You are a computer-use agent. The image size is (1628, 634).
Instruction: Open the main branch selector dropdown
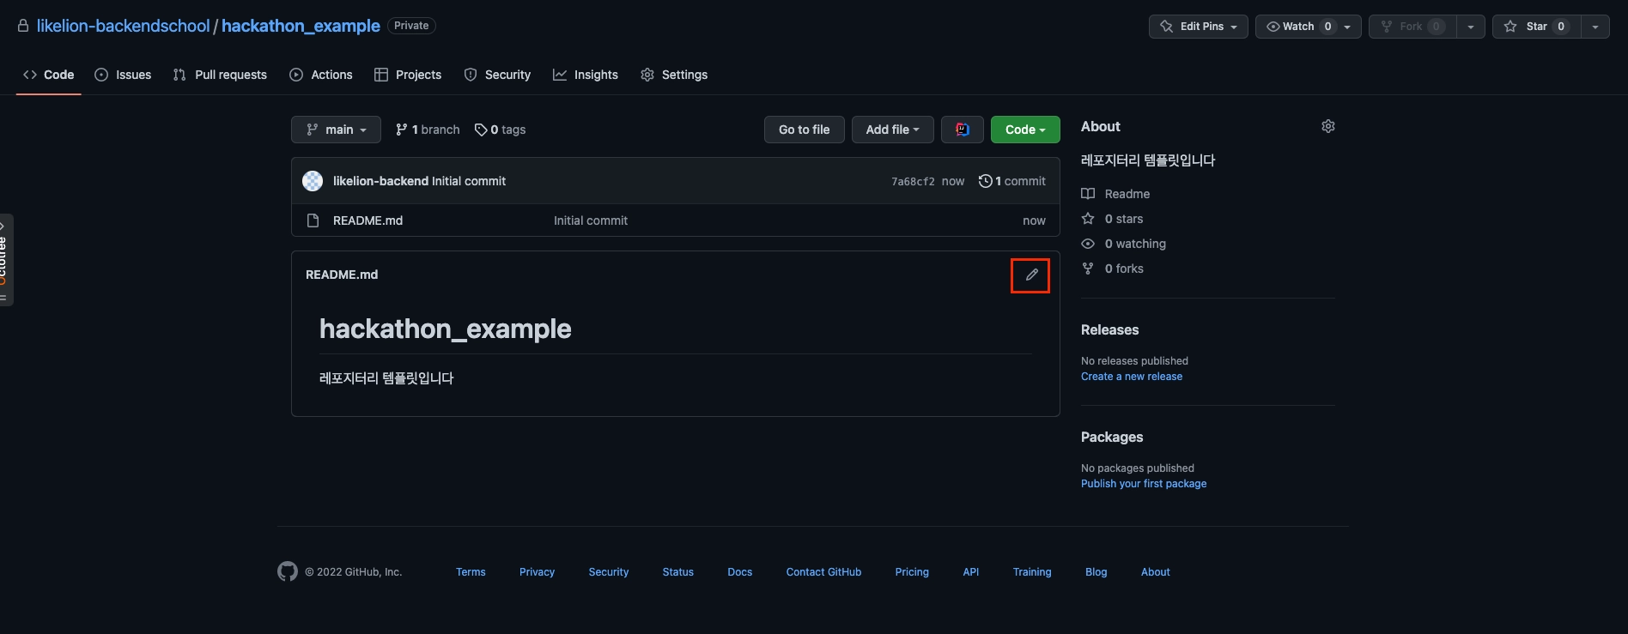coord(336,130)
